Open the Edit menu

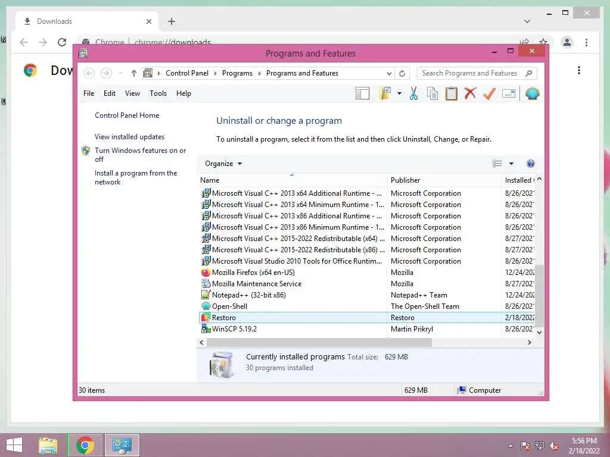tap(110, 93)
